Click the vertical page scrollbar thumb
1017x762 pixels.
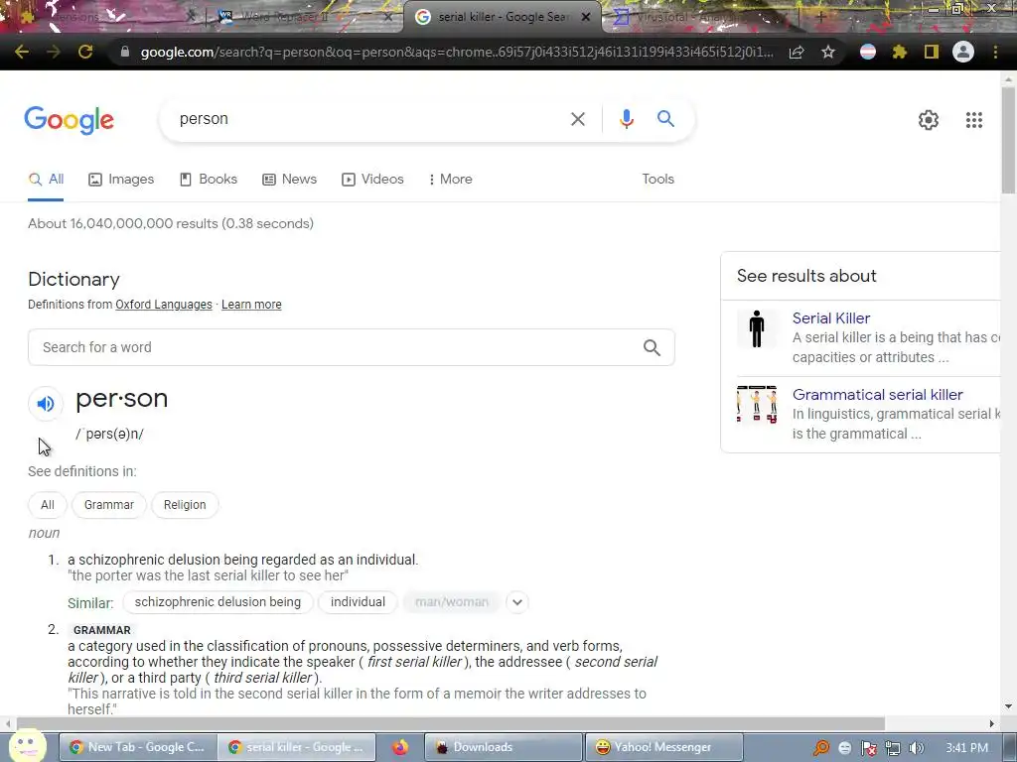click(x=1008, y=139)
